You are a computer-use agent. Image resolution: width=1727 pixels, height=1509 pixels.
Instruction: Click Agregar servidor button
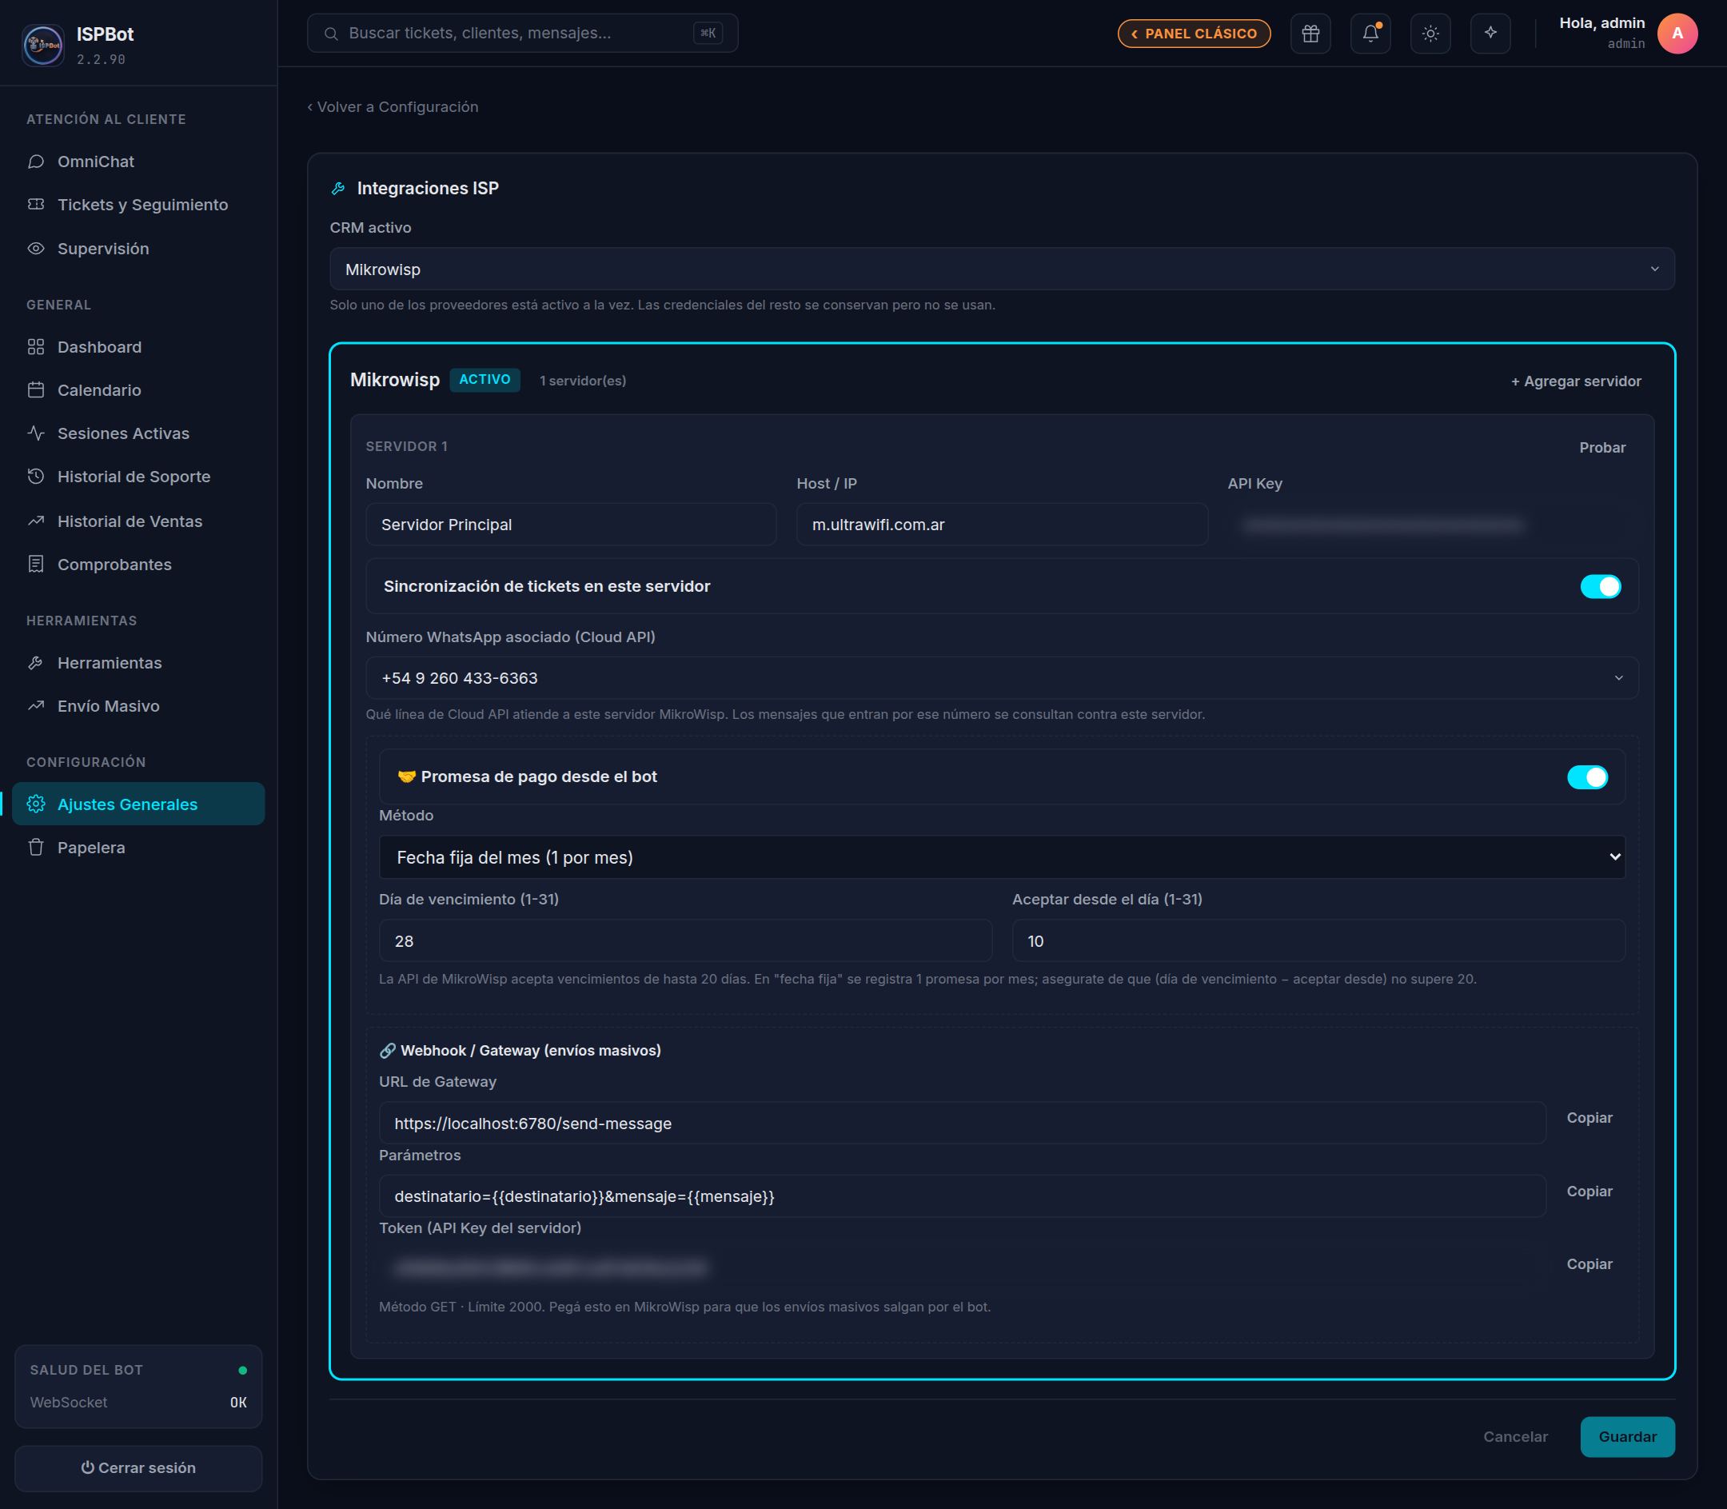(x=1574, y=381)
